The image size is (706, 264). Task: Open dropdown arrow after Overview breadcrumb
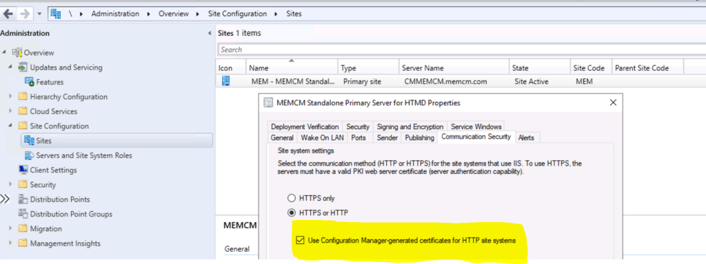198,14
